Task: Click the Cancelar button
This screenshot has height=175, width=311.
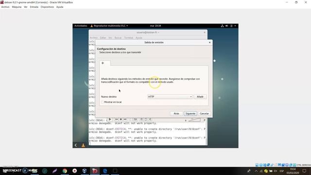Action: (x=204, y=113)
